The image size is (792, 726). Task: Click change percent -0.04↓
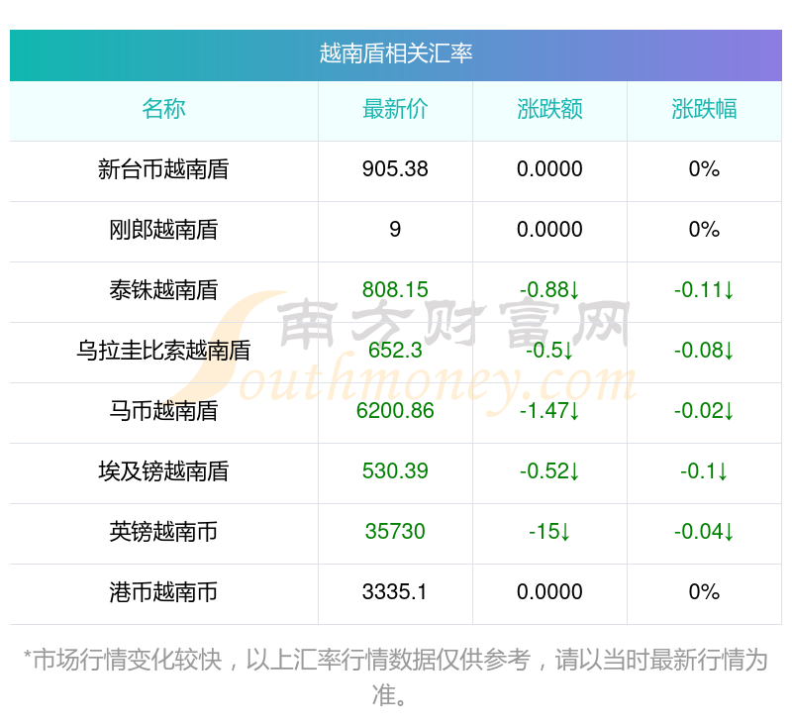pyautogui.click(x=704, y=532)
